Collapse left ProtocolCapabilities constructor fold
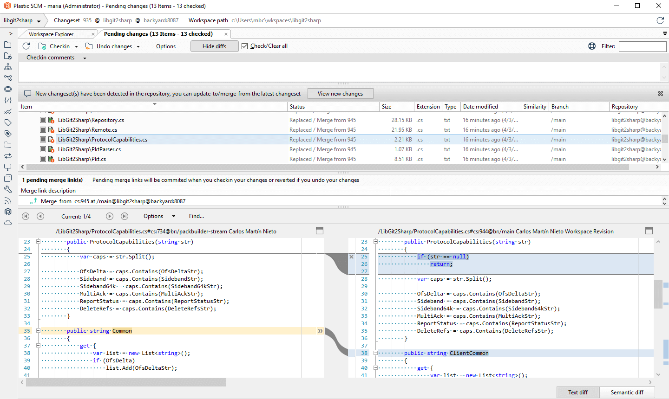Image resolution: width=669 pixels, height=399 pixels. coord(38,242)
